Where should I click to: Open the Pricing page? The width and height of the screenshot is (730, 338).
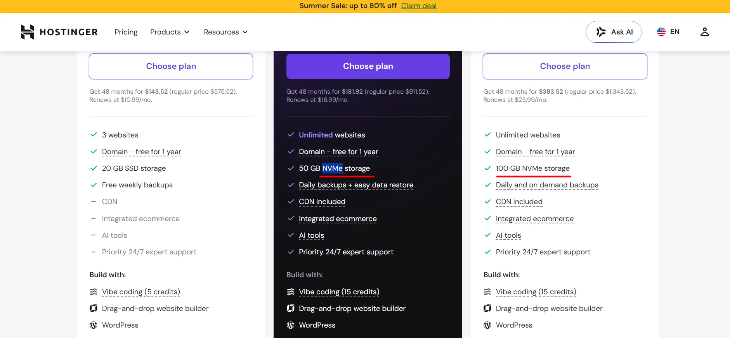pyautogui.click(x=126, y=32)
